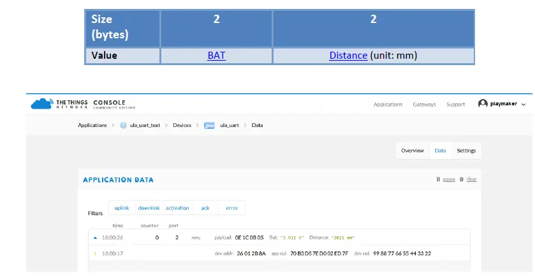
Task: Open Support in top navigation
Action: [455, 105]
